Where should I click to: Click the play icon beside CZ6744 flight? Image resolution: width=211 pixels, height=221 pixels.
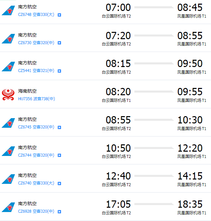[59, 155]
